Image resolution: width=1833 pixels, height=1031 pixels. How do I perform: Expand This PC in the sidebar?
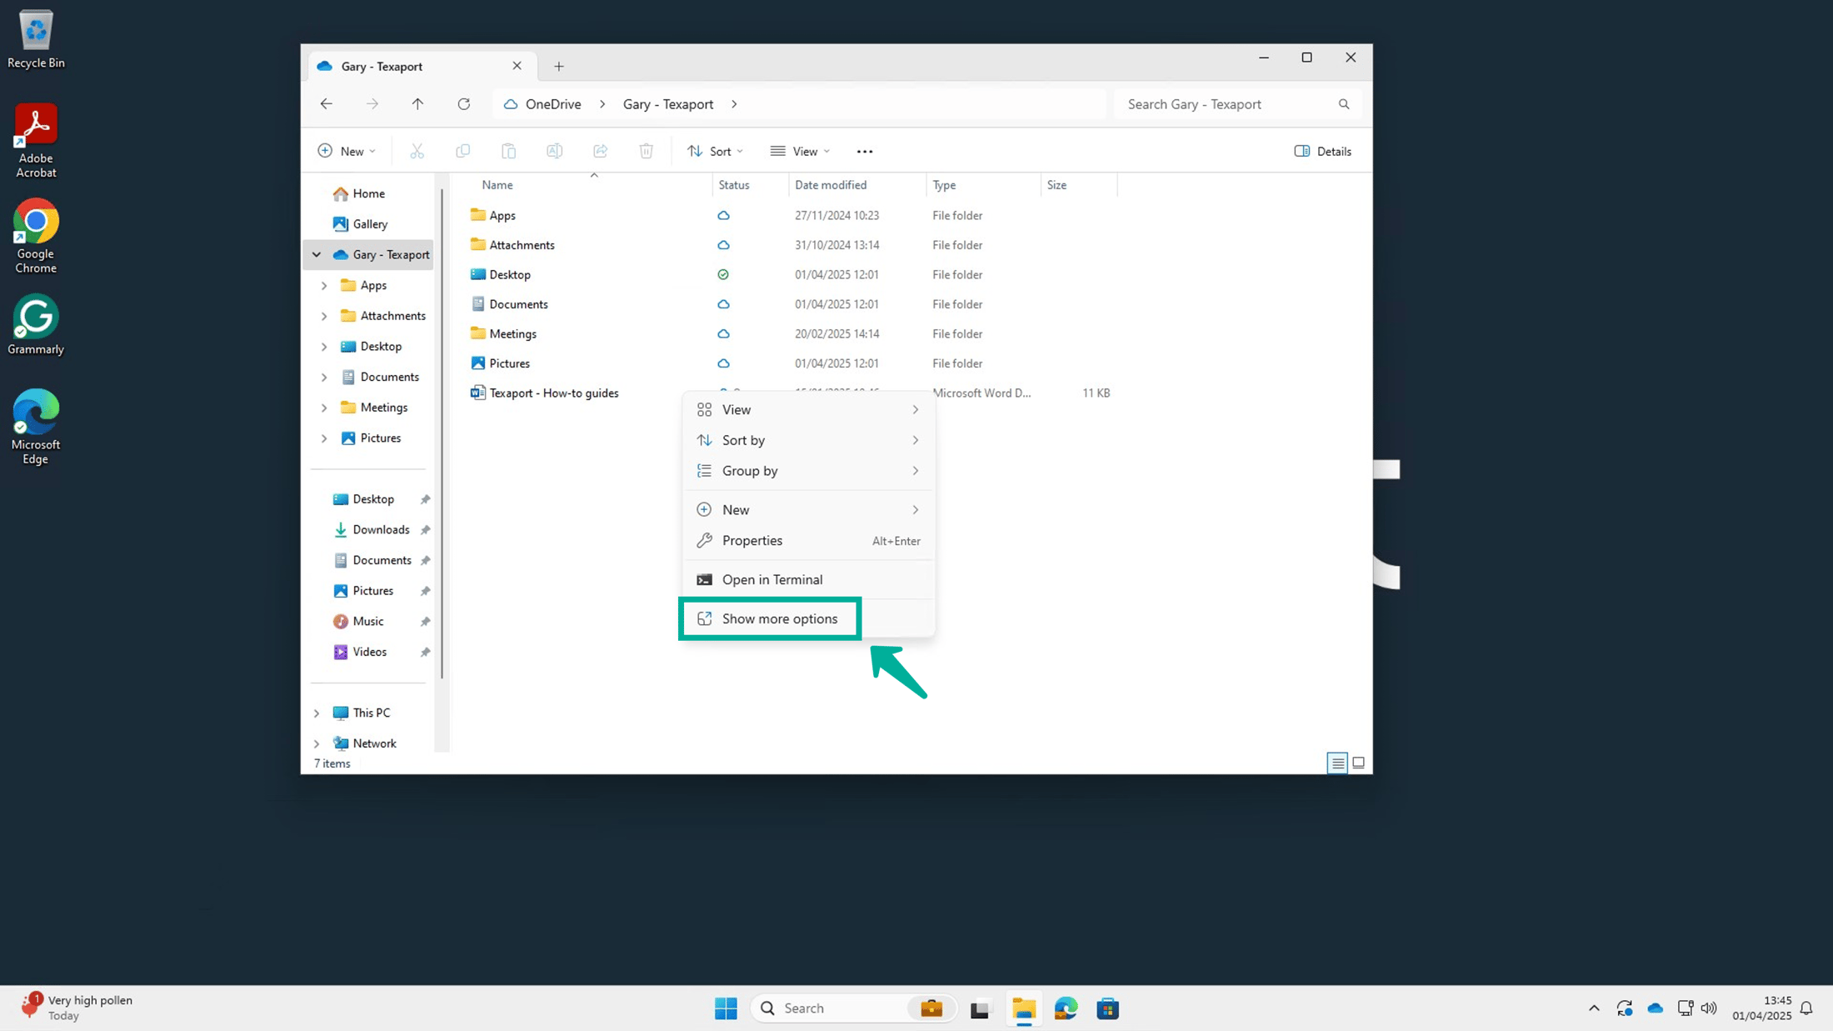pos(317,713)
